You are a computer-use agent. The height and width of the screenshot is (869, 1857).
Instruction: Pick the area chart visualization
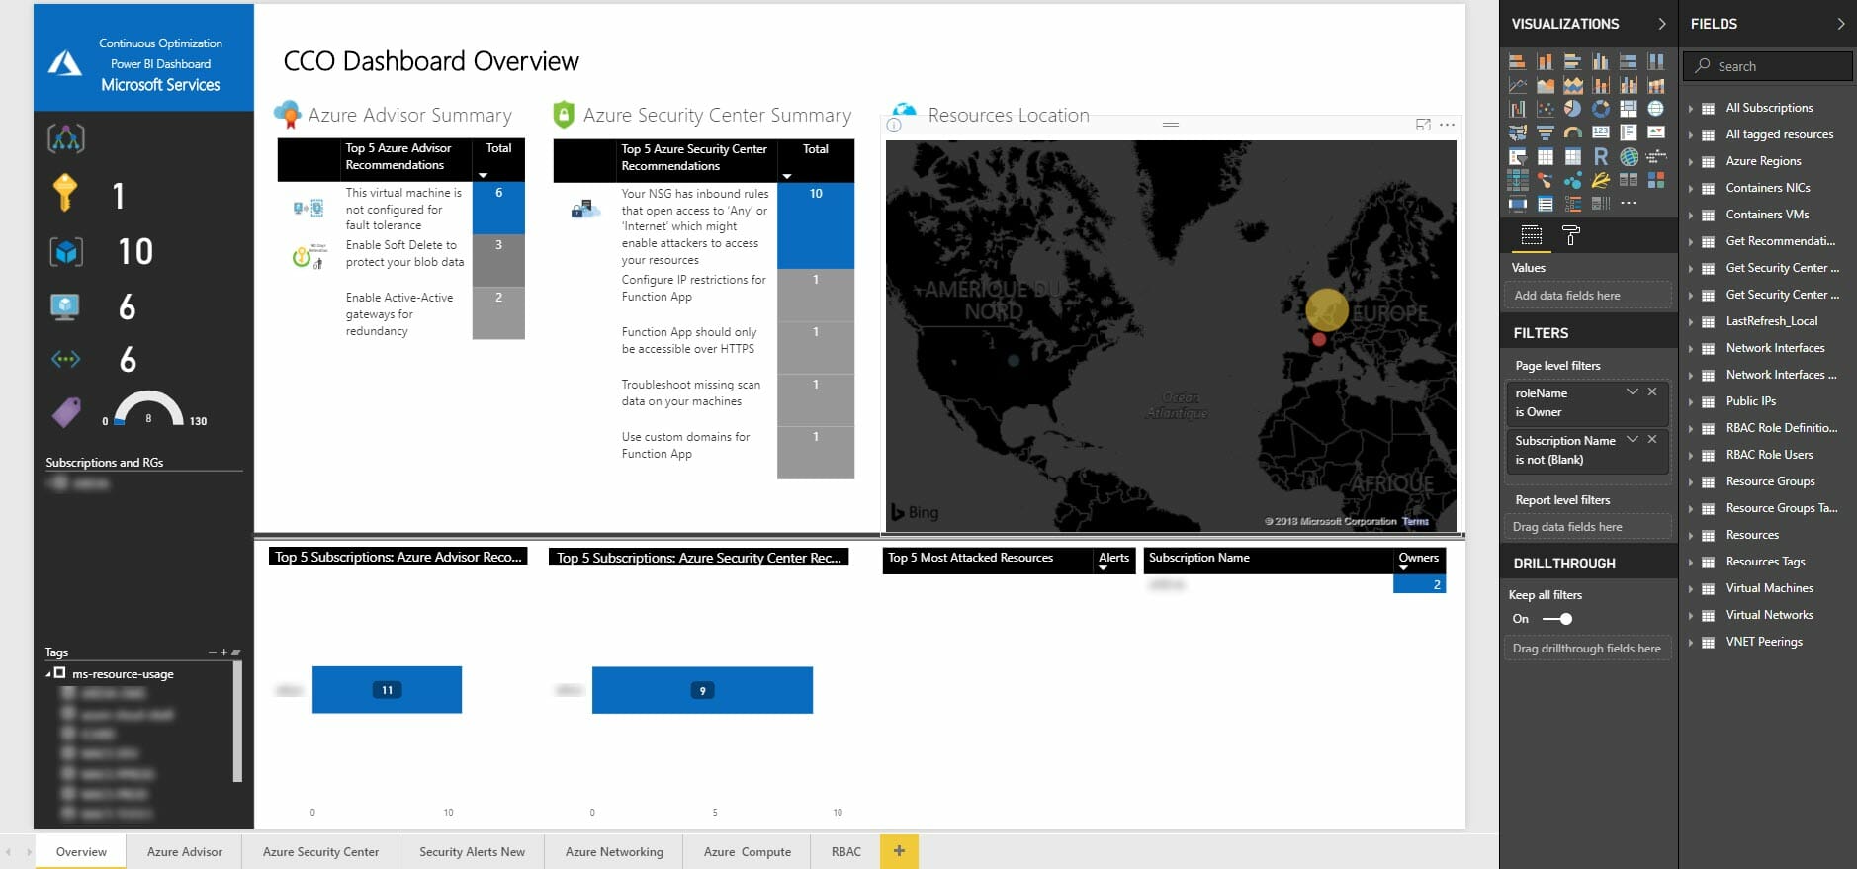point(1545,85)
